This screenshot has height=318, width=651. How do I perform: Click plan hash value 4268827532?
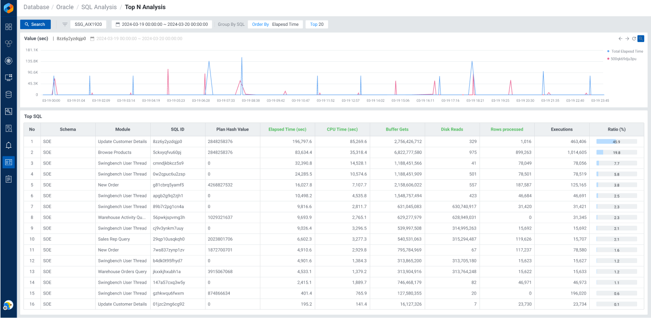click(220, 185)
